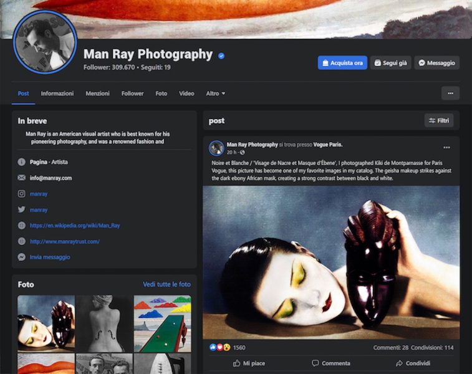The width and height of the screenshot is (472, 374).
Task: Open the three-dot menu on the post
Action: point(446,148)
